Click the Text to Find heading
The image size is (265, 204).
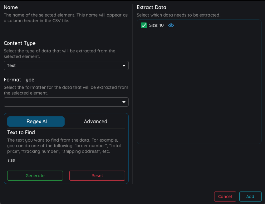[x=21, y=132]
